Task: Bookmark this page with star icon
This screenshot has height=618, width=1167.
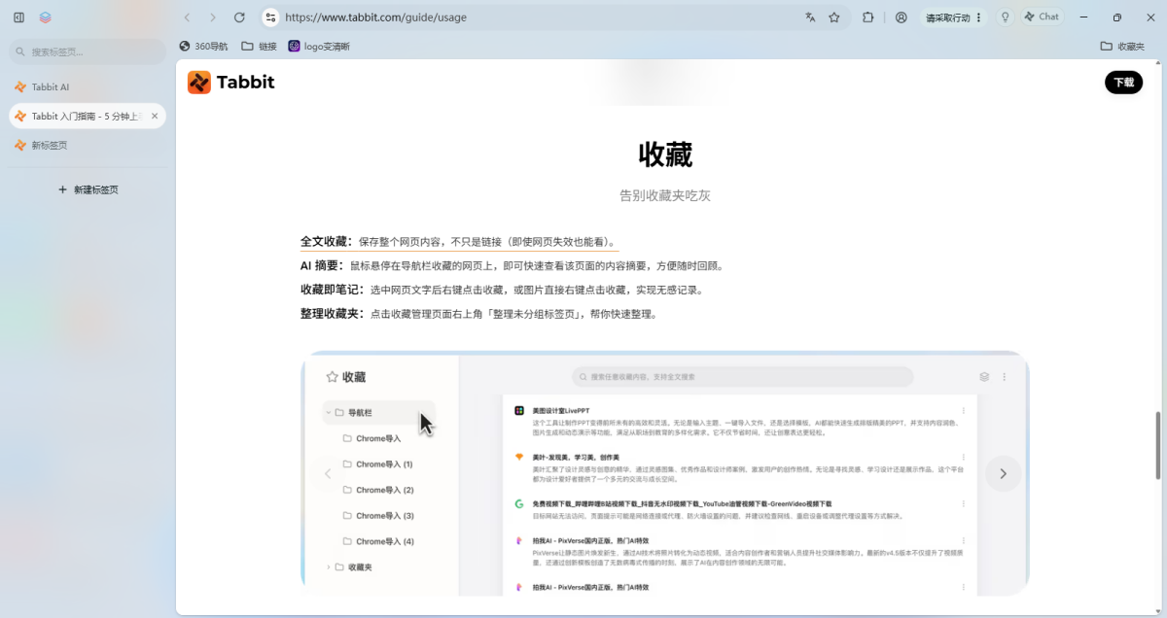Action: coord(833,17)
